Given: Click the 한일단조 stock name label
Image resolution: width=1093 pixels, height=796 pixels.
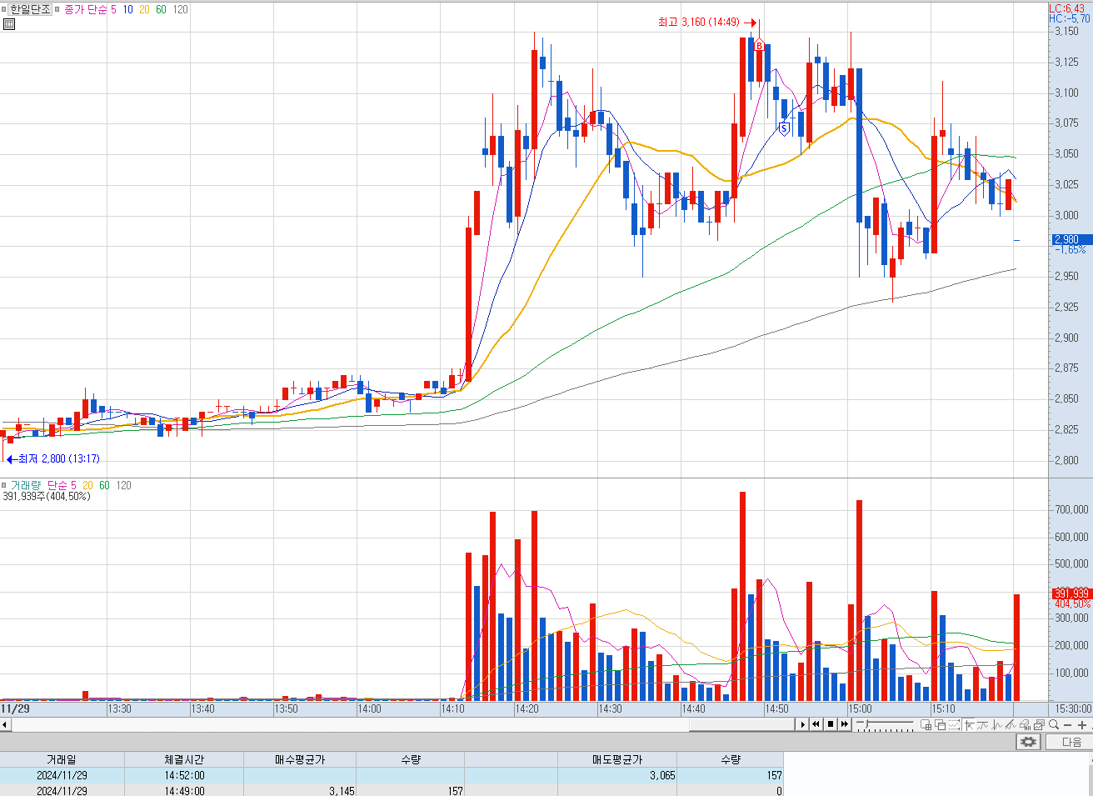Looking at the screenshot, I should coord(31,9).
